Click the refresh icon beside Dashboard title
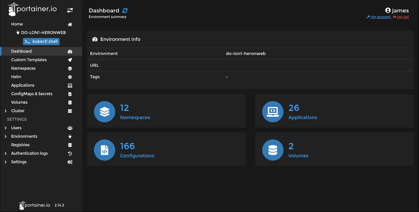The height and width of the screenshot is (212, 419). point(125,11)
